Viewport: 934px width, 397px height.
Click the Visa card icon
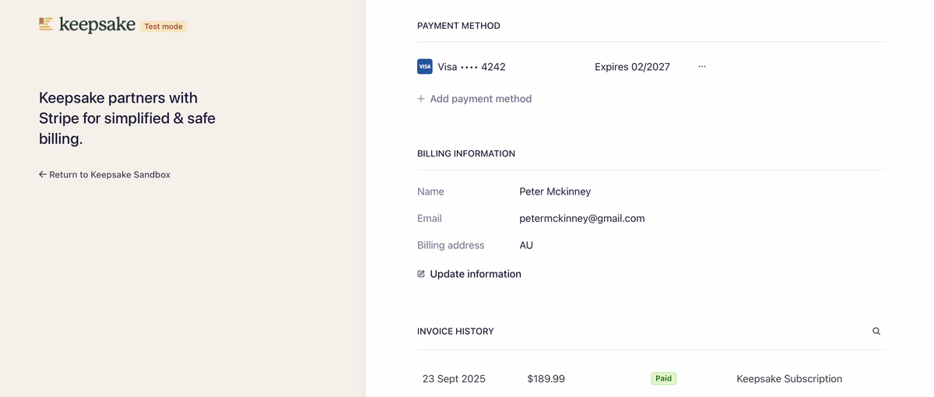coord(424,67)
